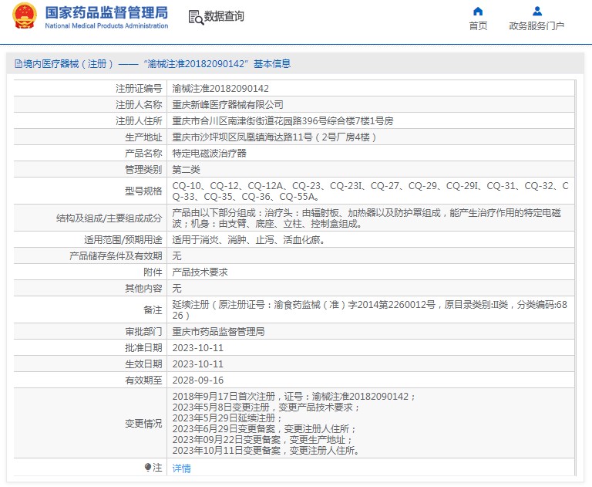This screenshot has width=592, height=487.
Task: Select the 适用范围 value 适用于消炎、消肿
Action: point(249,240)
